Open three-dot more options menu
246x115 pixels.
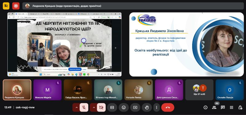pos(157,107)
